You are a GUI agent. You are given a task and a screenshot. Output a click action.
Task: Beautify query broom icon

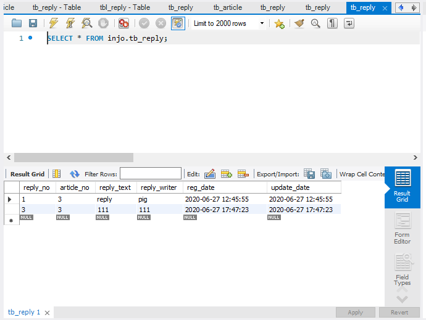coord(299,23)
